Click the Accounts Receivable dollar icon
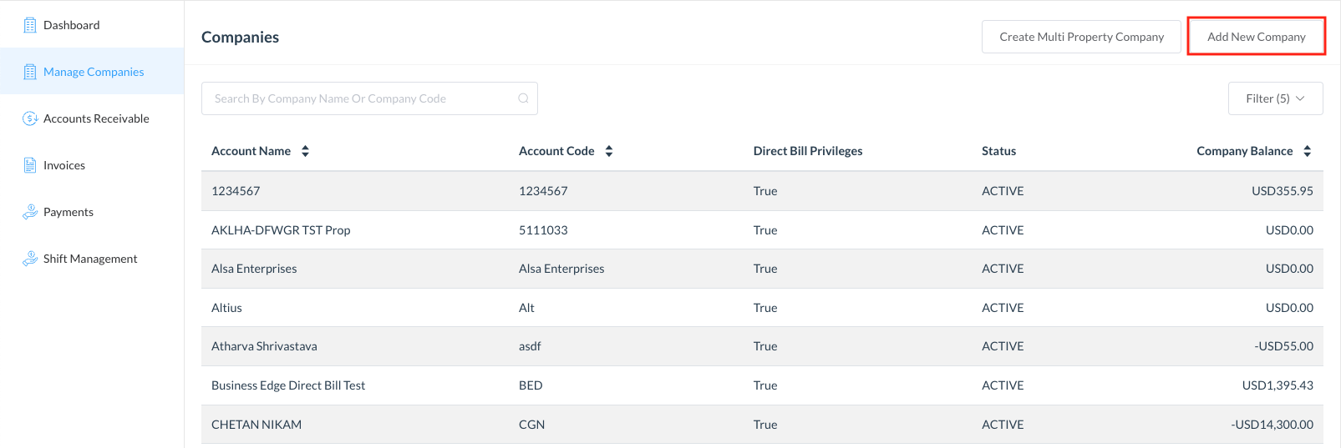 click(30, 118)
